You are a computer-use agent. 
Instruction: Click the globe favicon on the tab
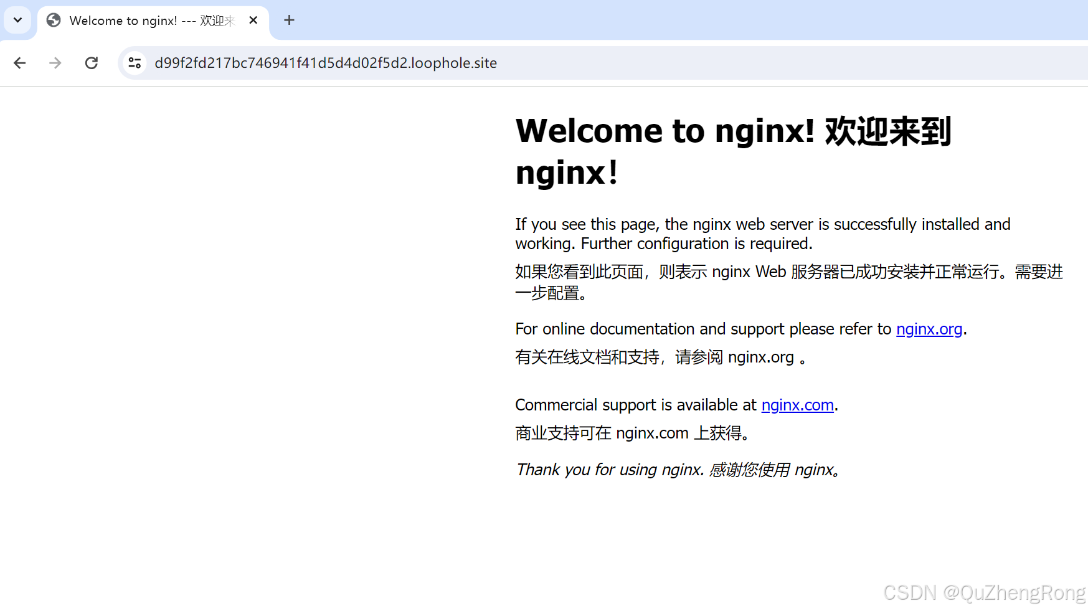54,21
